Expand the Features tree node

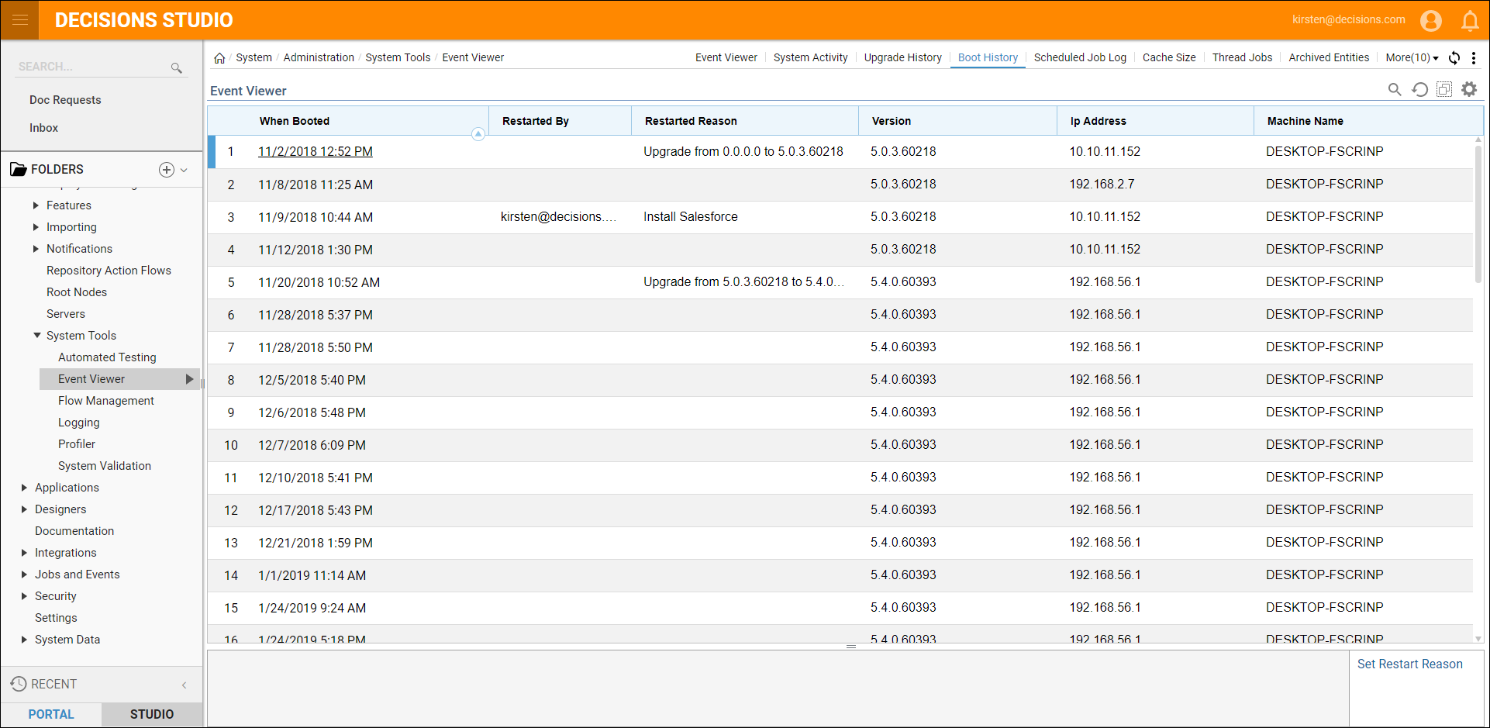click(x=36, y=205)
